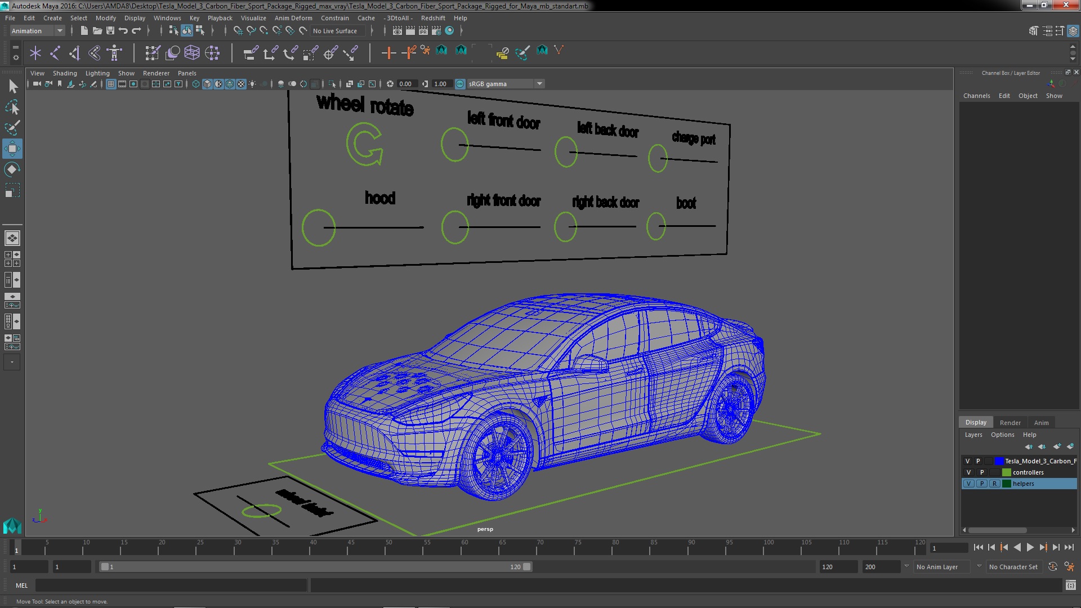
Task: Open the viewport Shading menu
Action: (65, 73)
